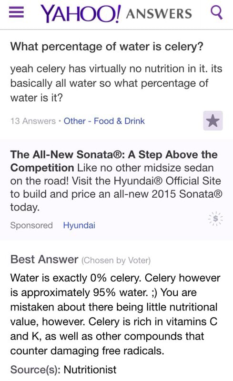Visit the Hyundai advertiser link
The width and height of the screenshot is (233, 381).
(79, 225)
